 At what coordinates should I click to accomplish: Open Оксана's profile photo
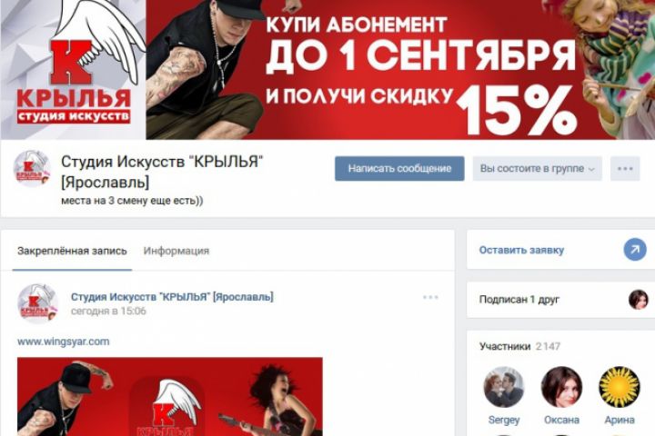coord(561,387)
